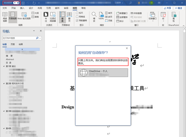
Task: Undo the last action
Action: tap(28, 3)
